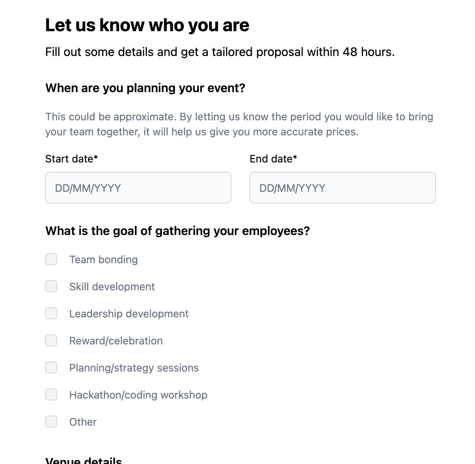Check the Skill development box

click(x=51, y=286)
